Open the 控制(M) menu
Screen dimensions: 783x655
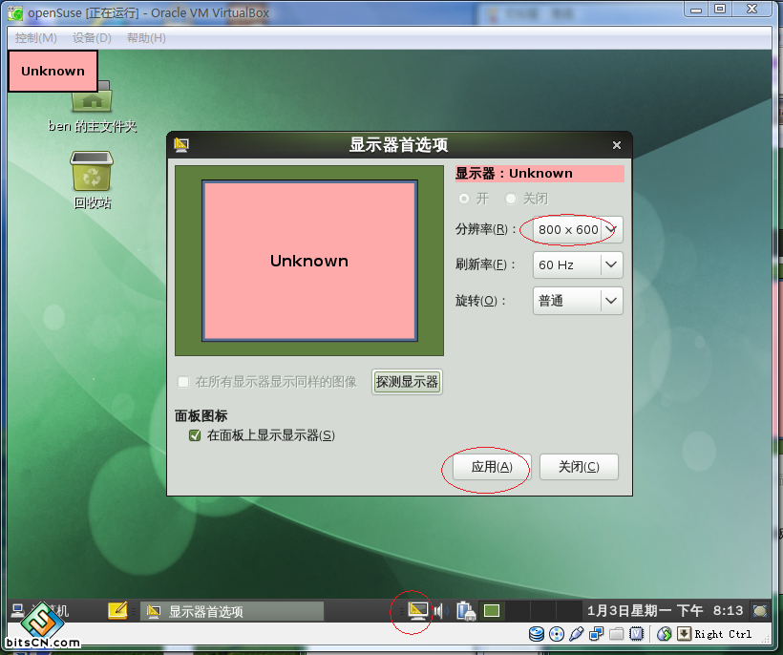pyautogui.click(x=35, y=38)
